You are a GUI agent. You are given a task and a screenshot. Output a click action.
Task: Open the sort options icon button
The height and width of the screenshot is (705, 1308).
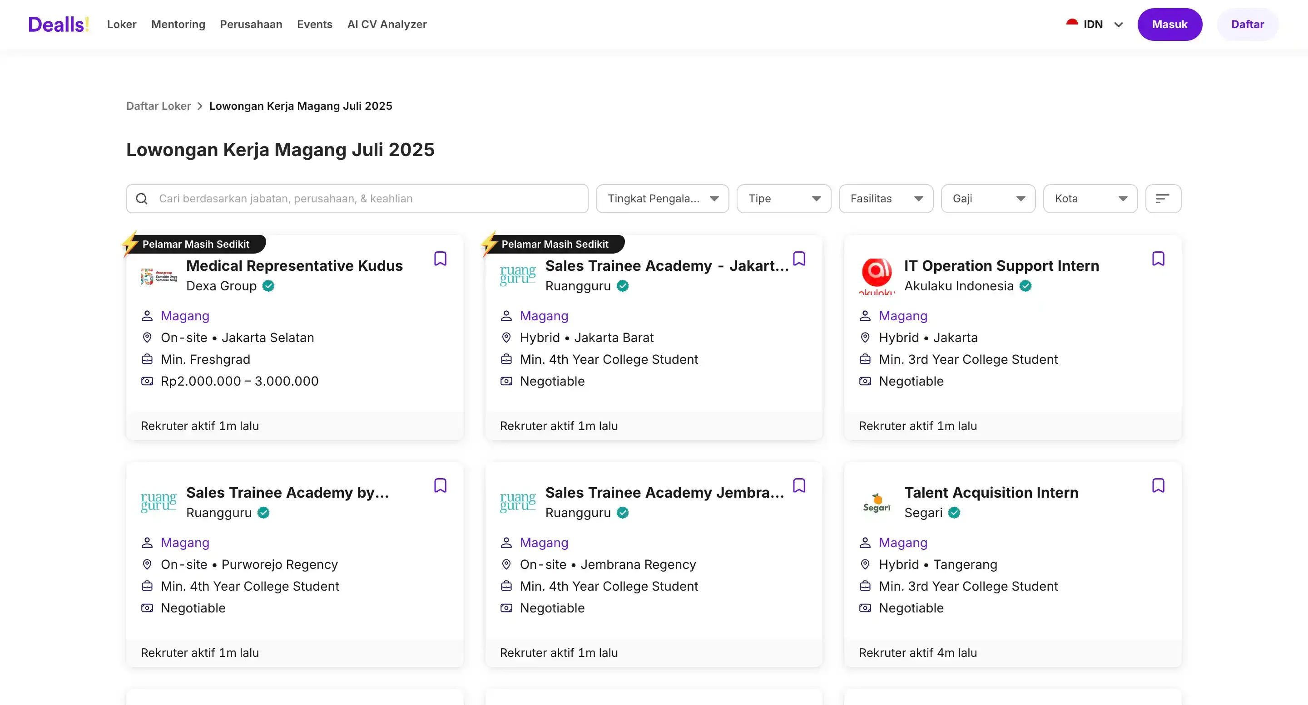pyautogui.click(x=1163, y=199)
